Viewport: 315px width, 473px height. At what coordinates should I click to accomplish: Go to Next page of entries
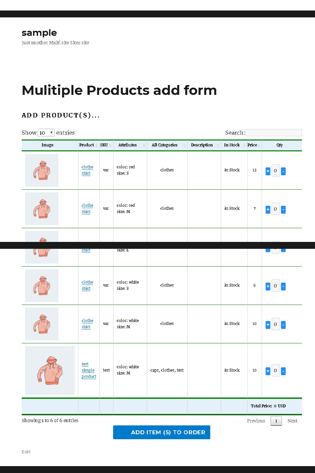tap(292, 421)
